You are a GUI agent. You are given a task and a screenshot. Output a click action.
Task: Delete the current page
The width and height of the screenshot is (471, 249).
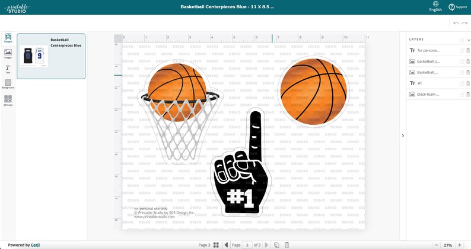[287, 245]
